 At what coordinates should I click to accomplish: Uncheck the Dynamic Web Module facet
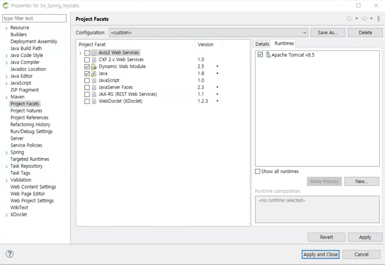tap(87, 67)
